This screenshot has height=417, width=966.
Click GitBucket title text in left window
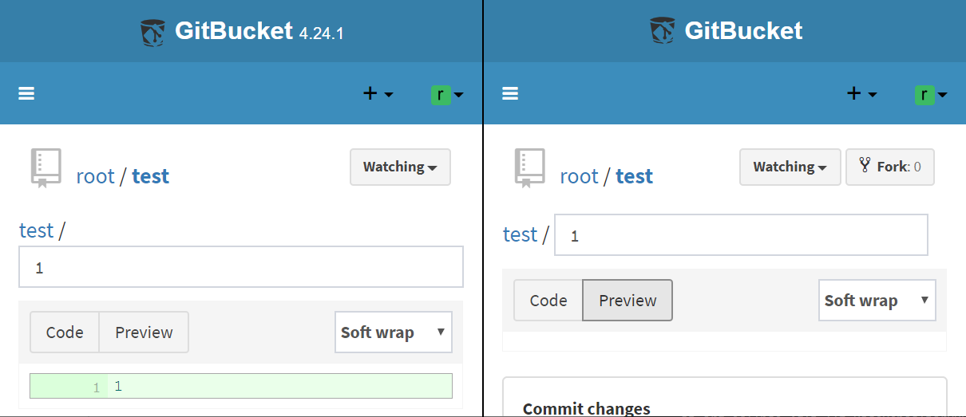234,31
